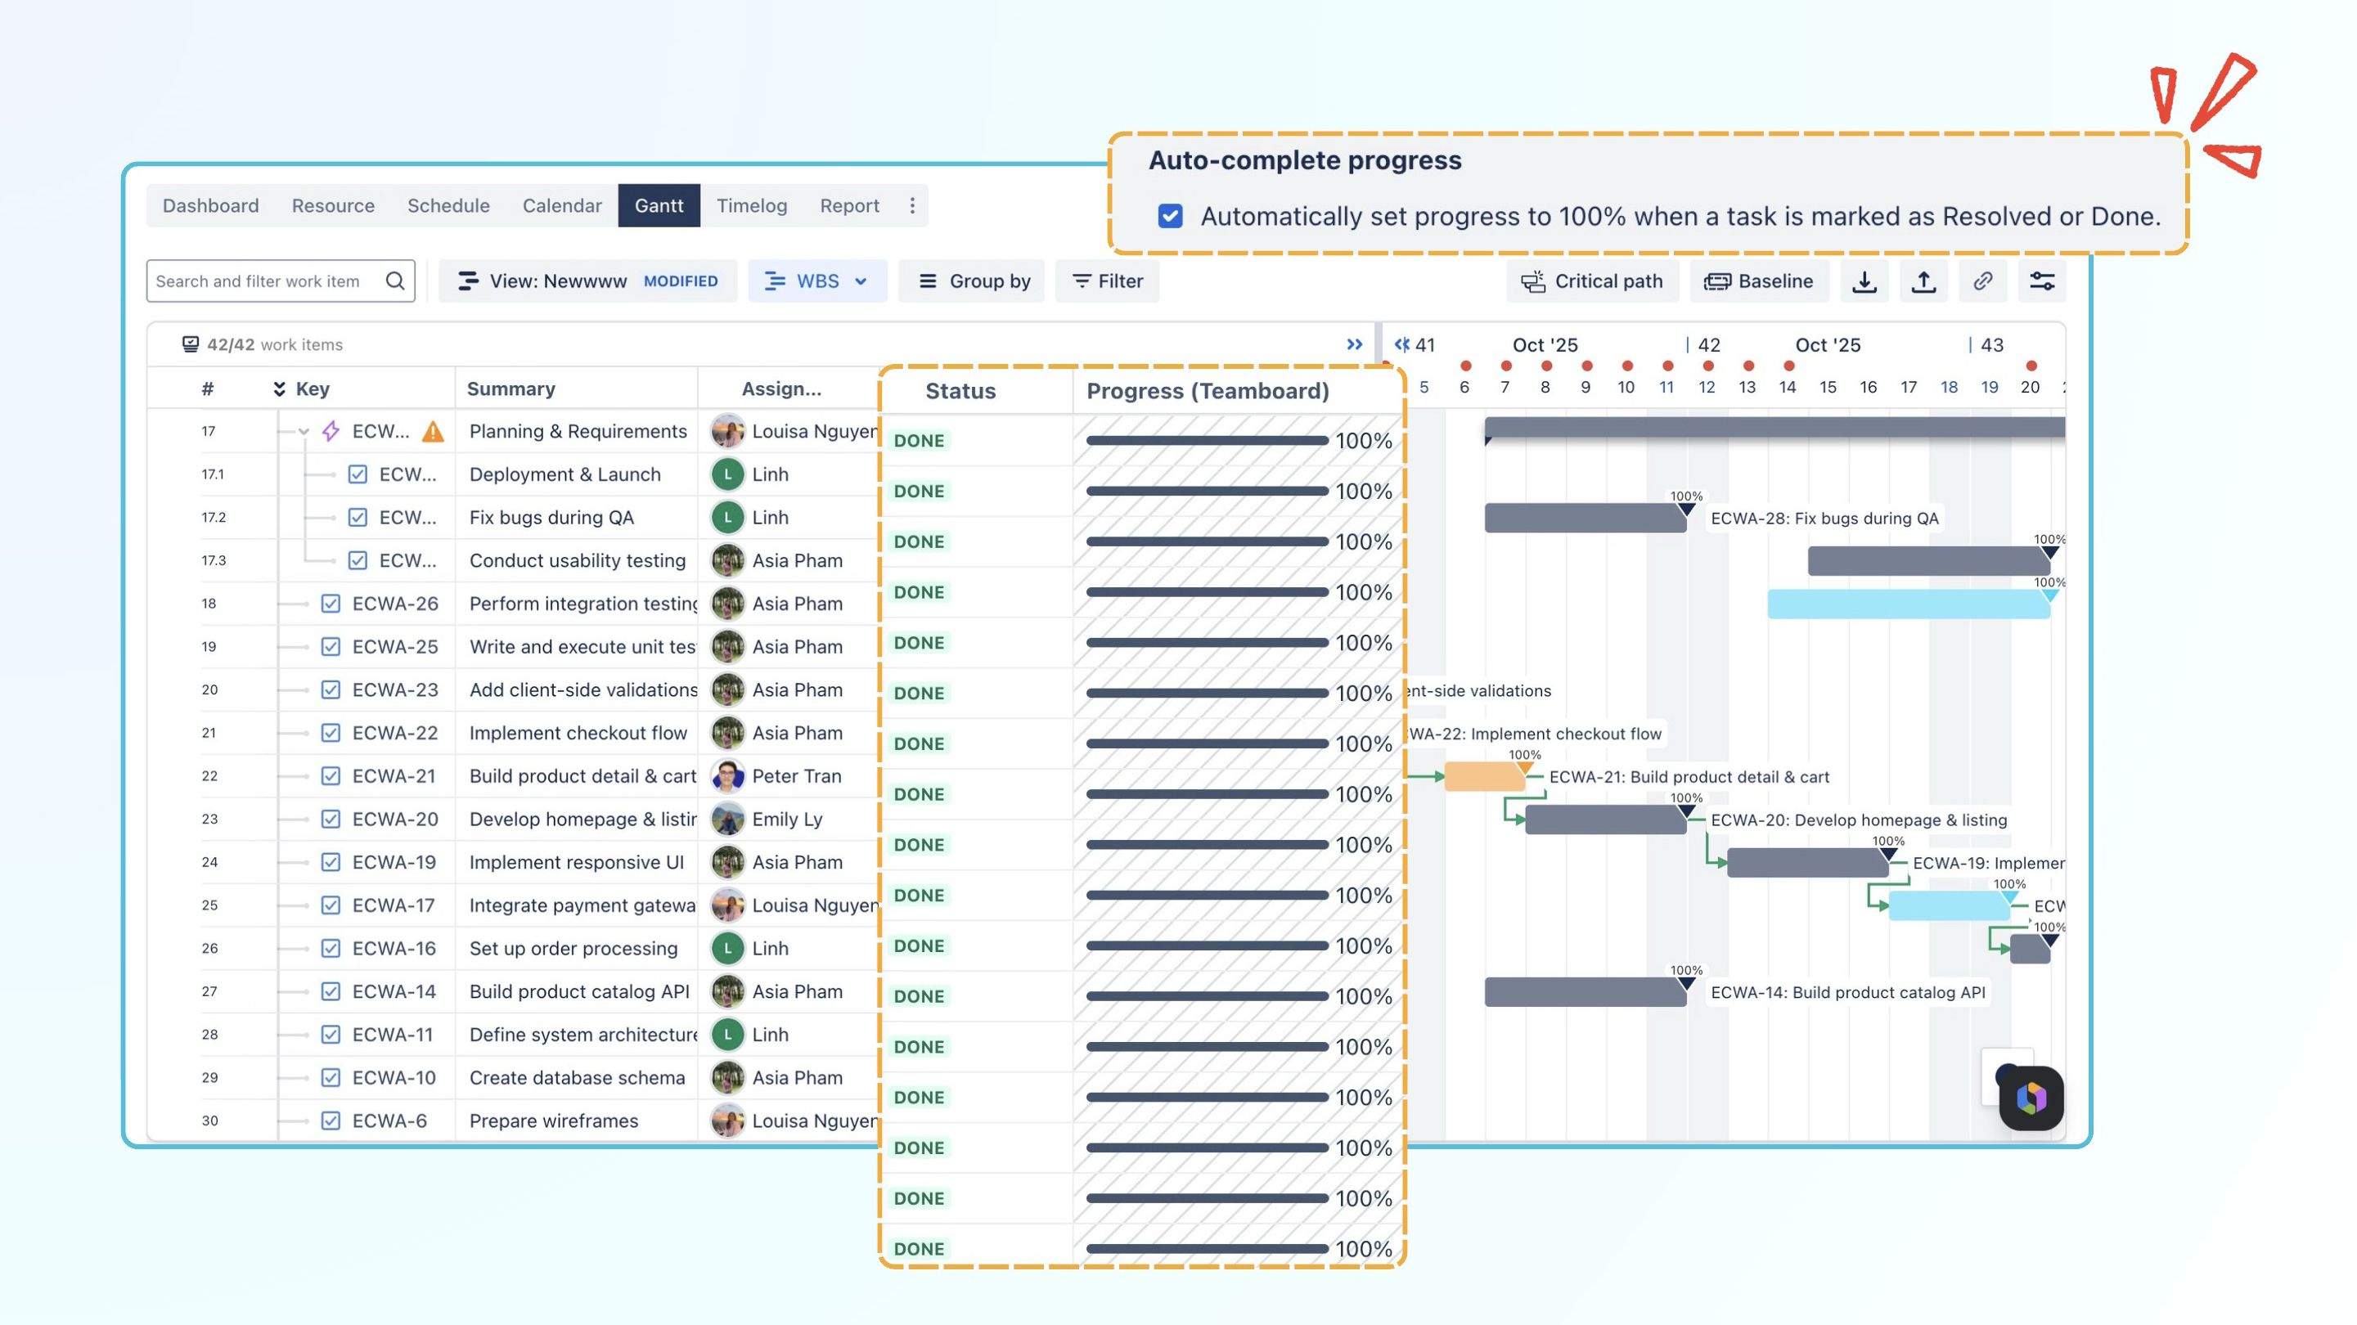
Task: Click the warning icon on row 17
Action: 433,432
